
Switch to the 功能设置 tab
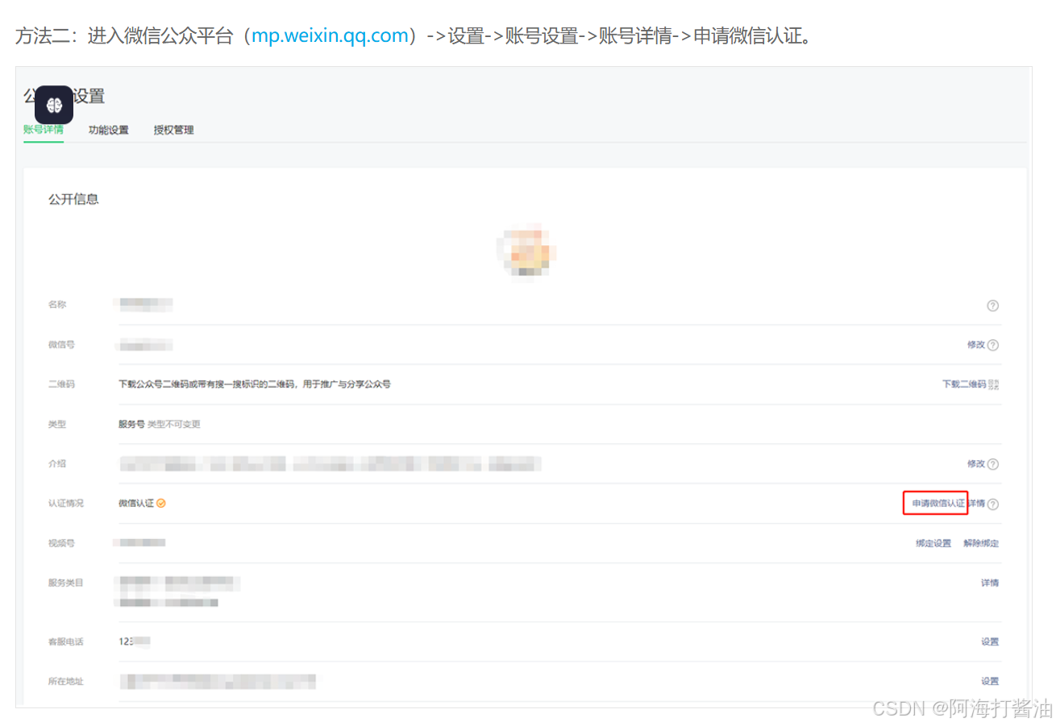[108, 130]
